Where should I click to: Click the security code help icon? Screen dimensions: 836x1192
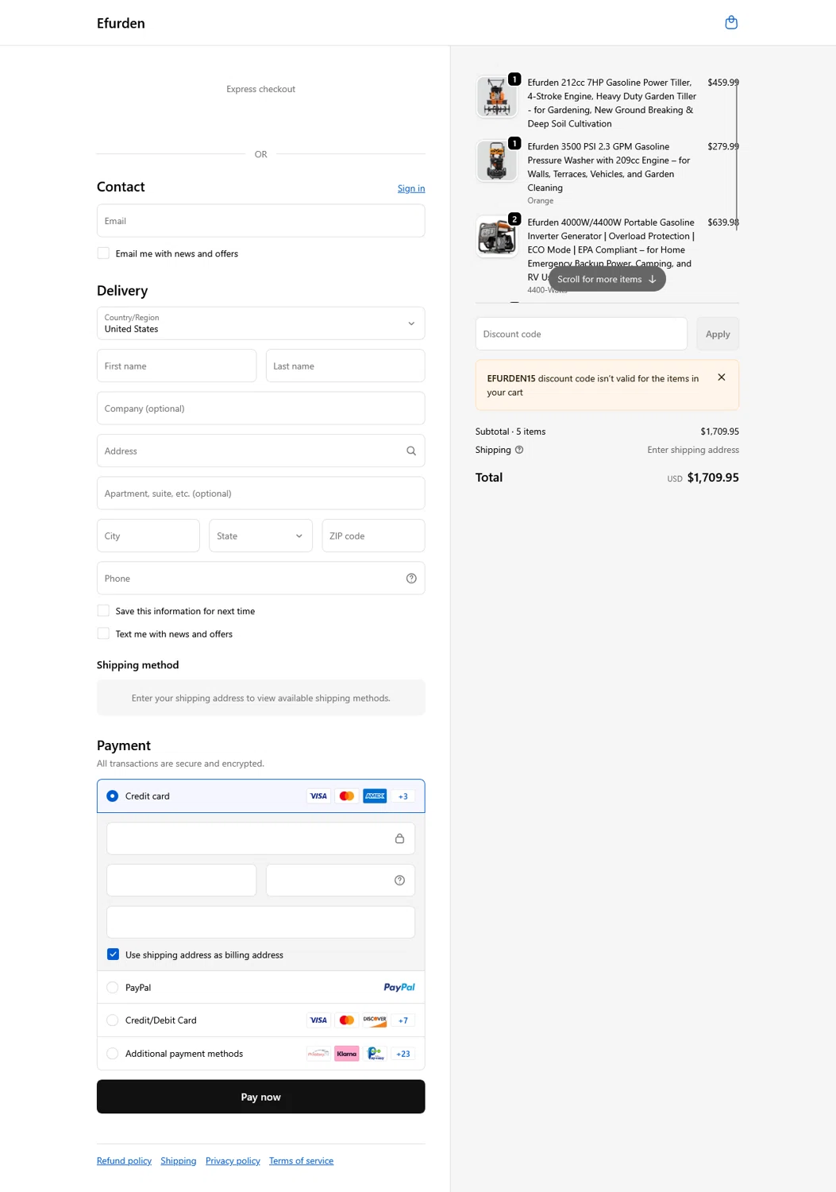(399, 880)
